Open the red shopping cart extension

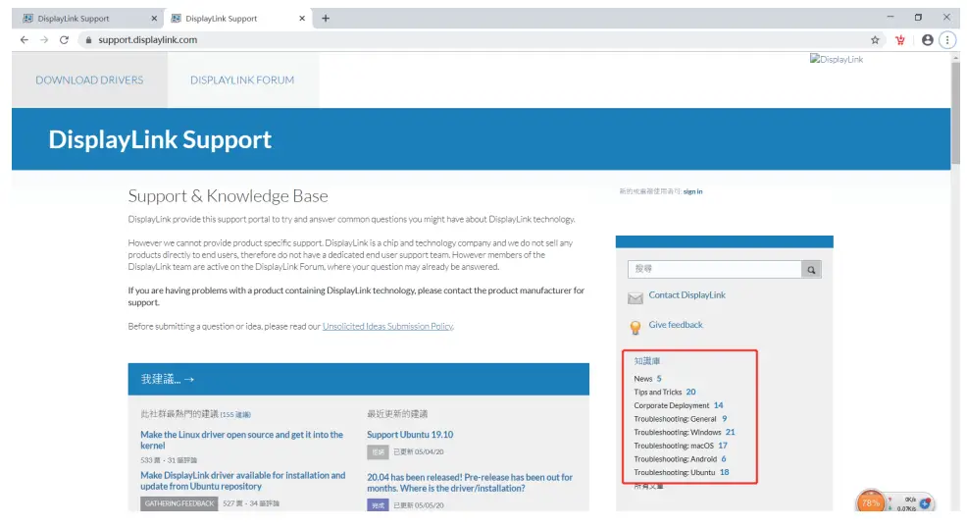900,40
